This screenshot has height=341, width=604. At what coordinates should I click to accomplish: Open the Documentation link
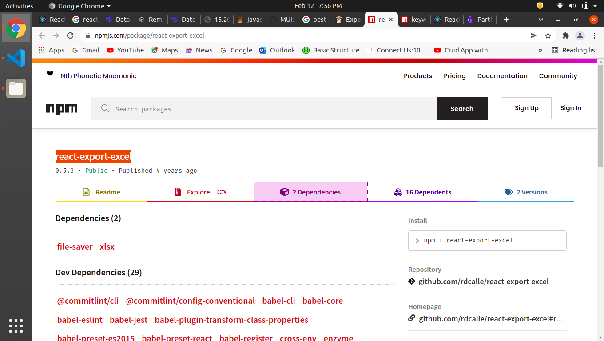(x=502, y=76)
